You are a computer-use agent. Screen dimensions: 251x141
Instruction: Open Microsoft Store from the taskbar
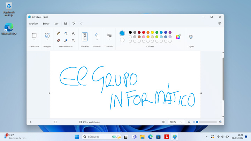click(x=158, y=137)
